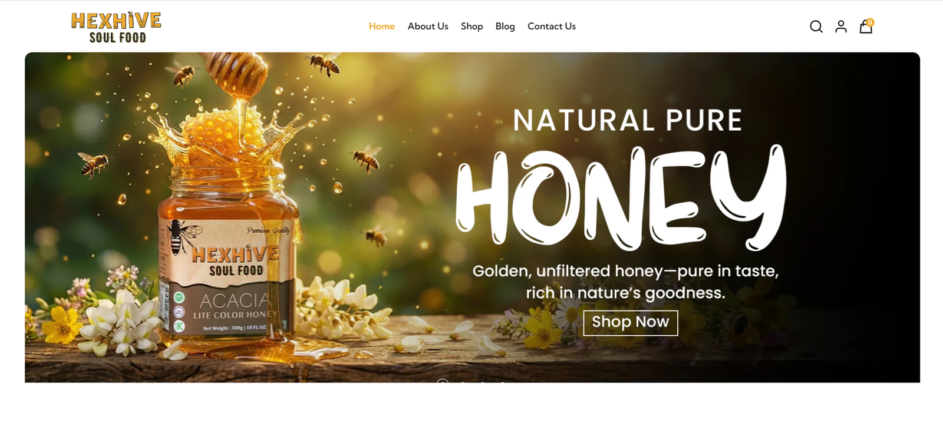Click the NATURAL PURE heading
Viewport: 943px width, 433px height.
point(627,120)
